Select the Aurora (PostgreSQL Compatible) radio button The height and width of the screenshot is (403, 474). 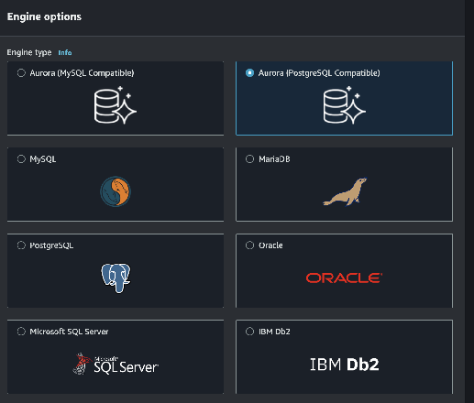pyautogui.click(x=249, y=73)
